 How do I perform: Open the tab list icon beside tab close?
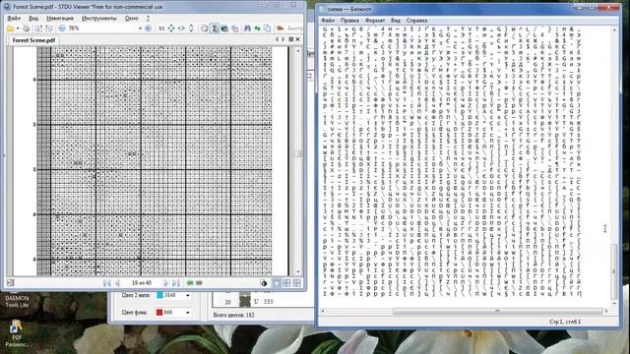pyautogui.click(x=291, y=39)
